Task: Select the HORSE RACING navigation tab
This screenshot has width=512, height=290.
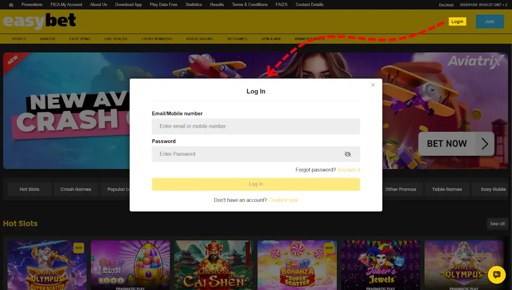Action: [200, 39]
